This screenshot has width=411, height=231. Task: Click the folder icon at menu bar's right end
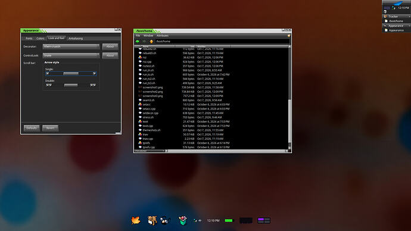point(288,36)
